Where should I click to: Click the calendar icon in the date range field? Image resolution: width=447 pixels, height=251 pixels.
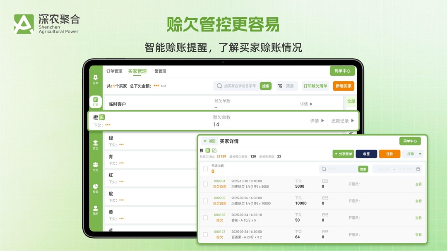pyautogui.click(x=418, y=169)
